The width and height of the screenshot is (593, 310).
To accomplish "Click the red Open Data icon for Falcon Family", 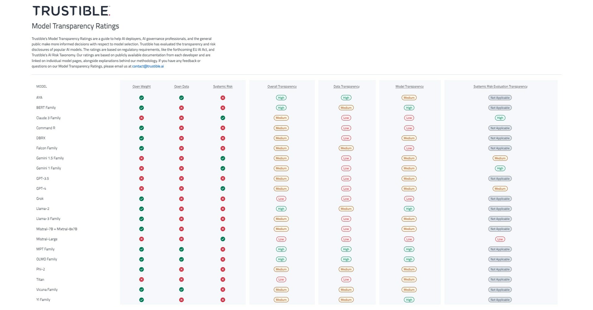I will tap(182, 148).
